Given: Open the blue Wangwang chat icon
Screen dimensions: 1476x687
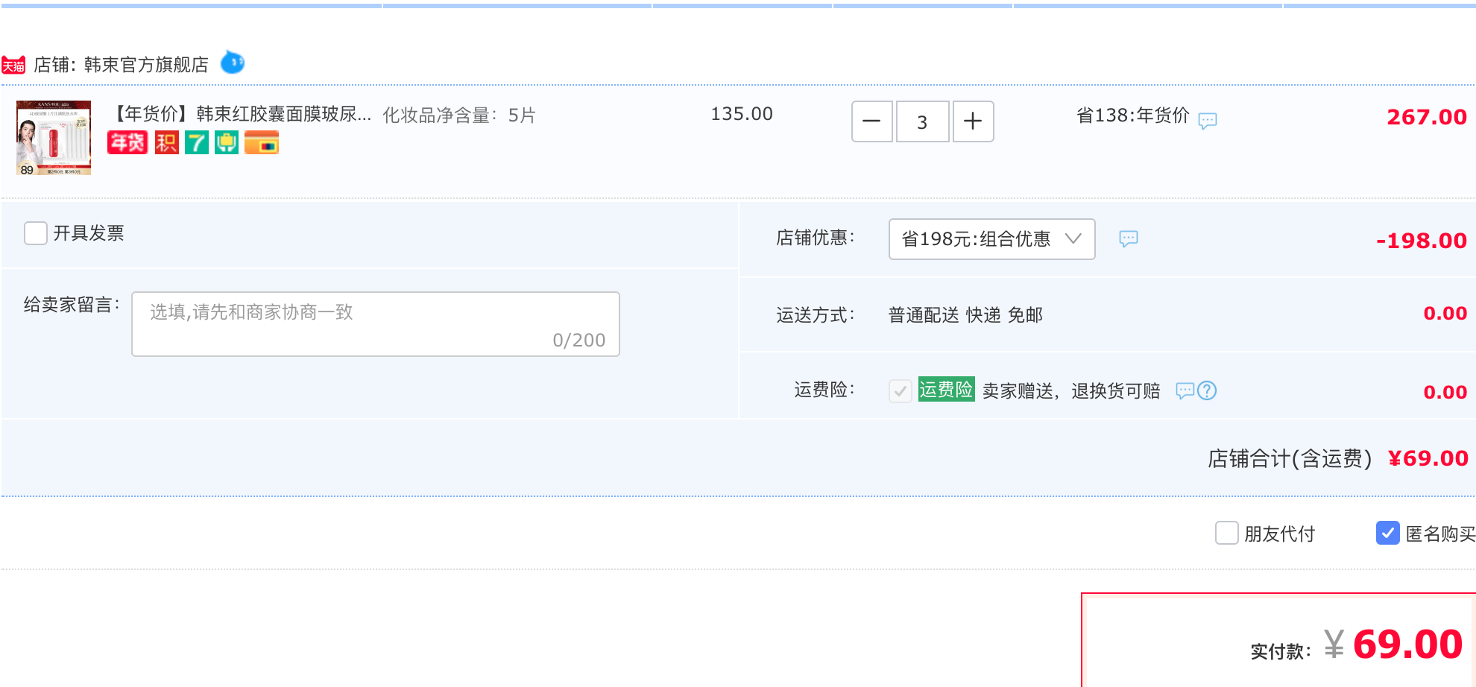Looking at the screenshot, I should click(233, 63).
